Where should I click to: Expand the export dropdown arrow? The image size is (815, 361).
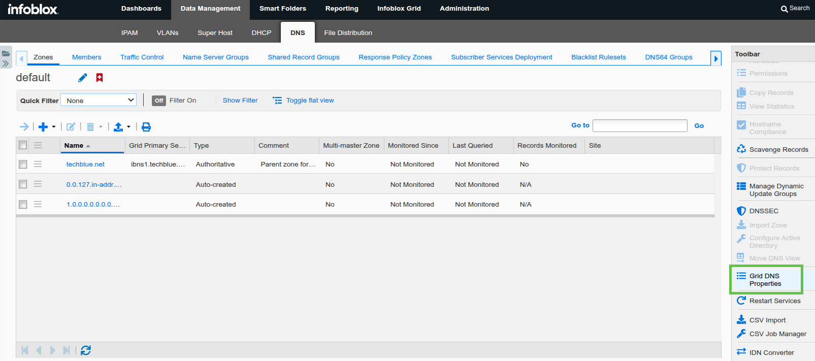(x=128, y=127)
